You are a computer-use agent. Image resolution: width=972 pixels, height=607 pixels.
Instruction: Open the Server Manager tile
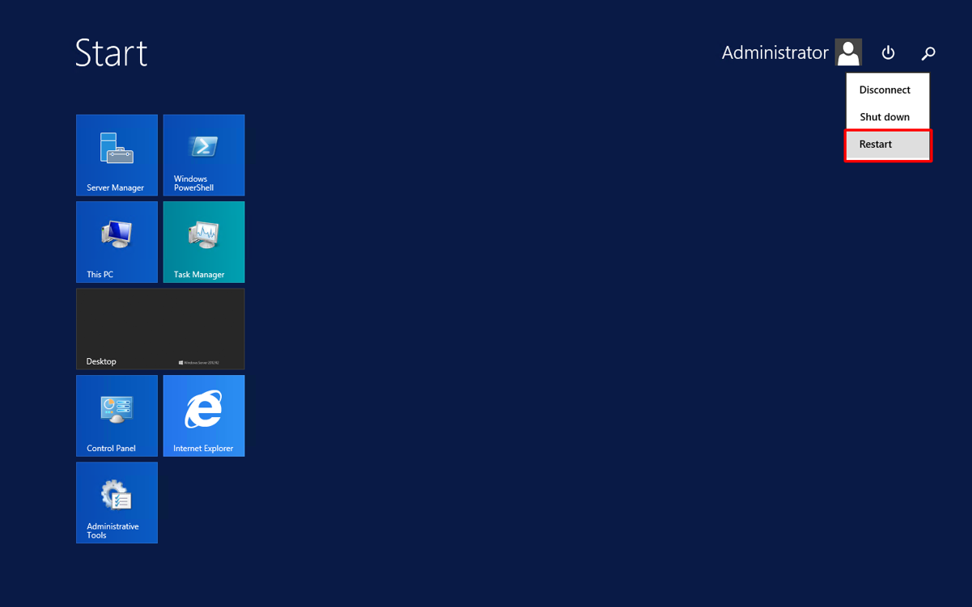117,155
